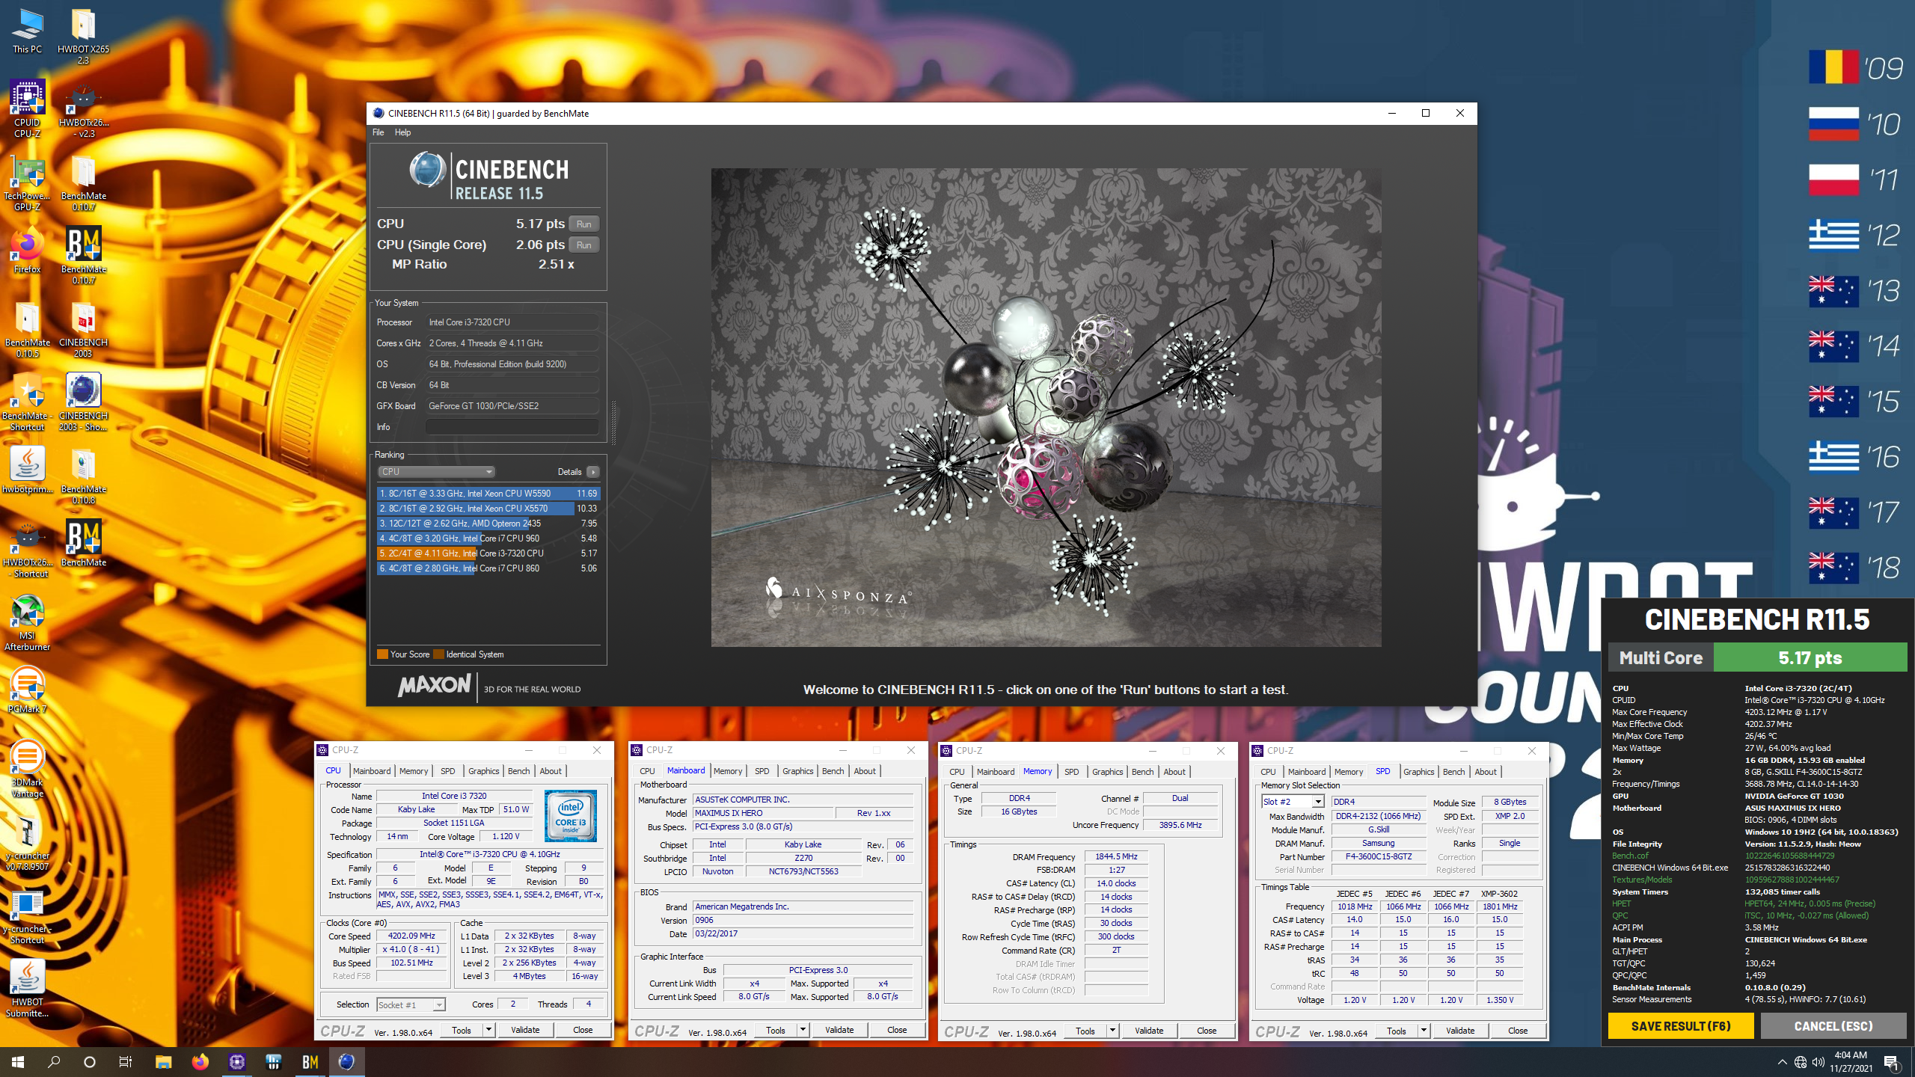
Task: Click Tools button in SPD CPU-Z window
Action: pyautogui.click(x=1396, y=1031)
